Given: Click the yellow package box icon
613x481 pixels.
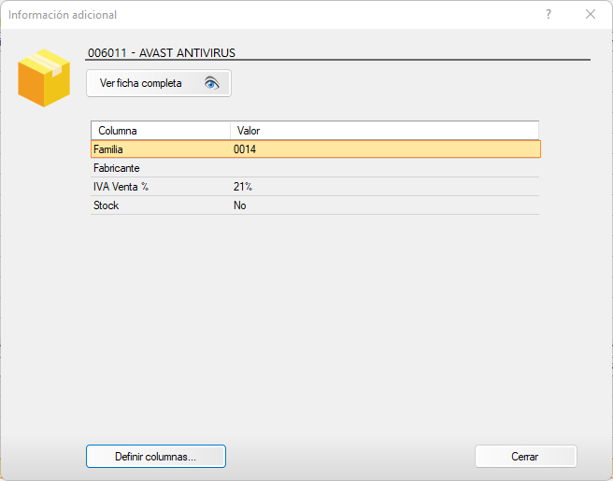Looking at the screenshot, I should [44, 77].
